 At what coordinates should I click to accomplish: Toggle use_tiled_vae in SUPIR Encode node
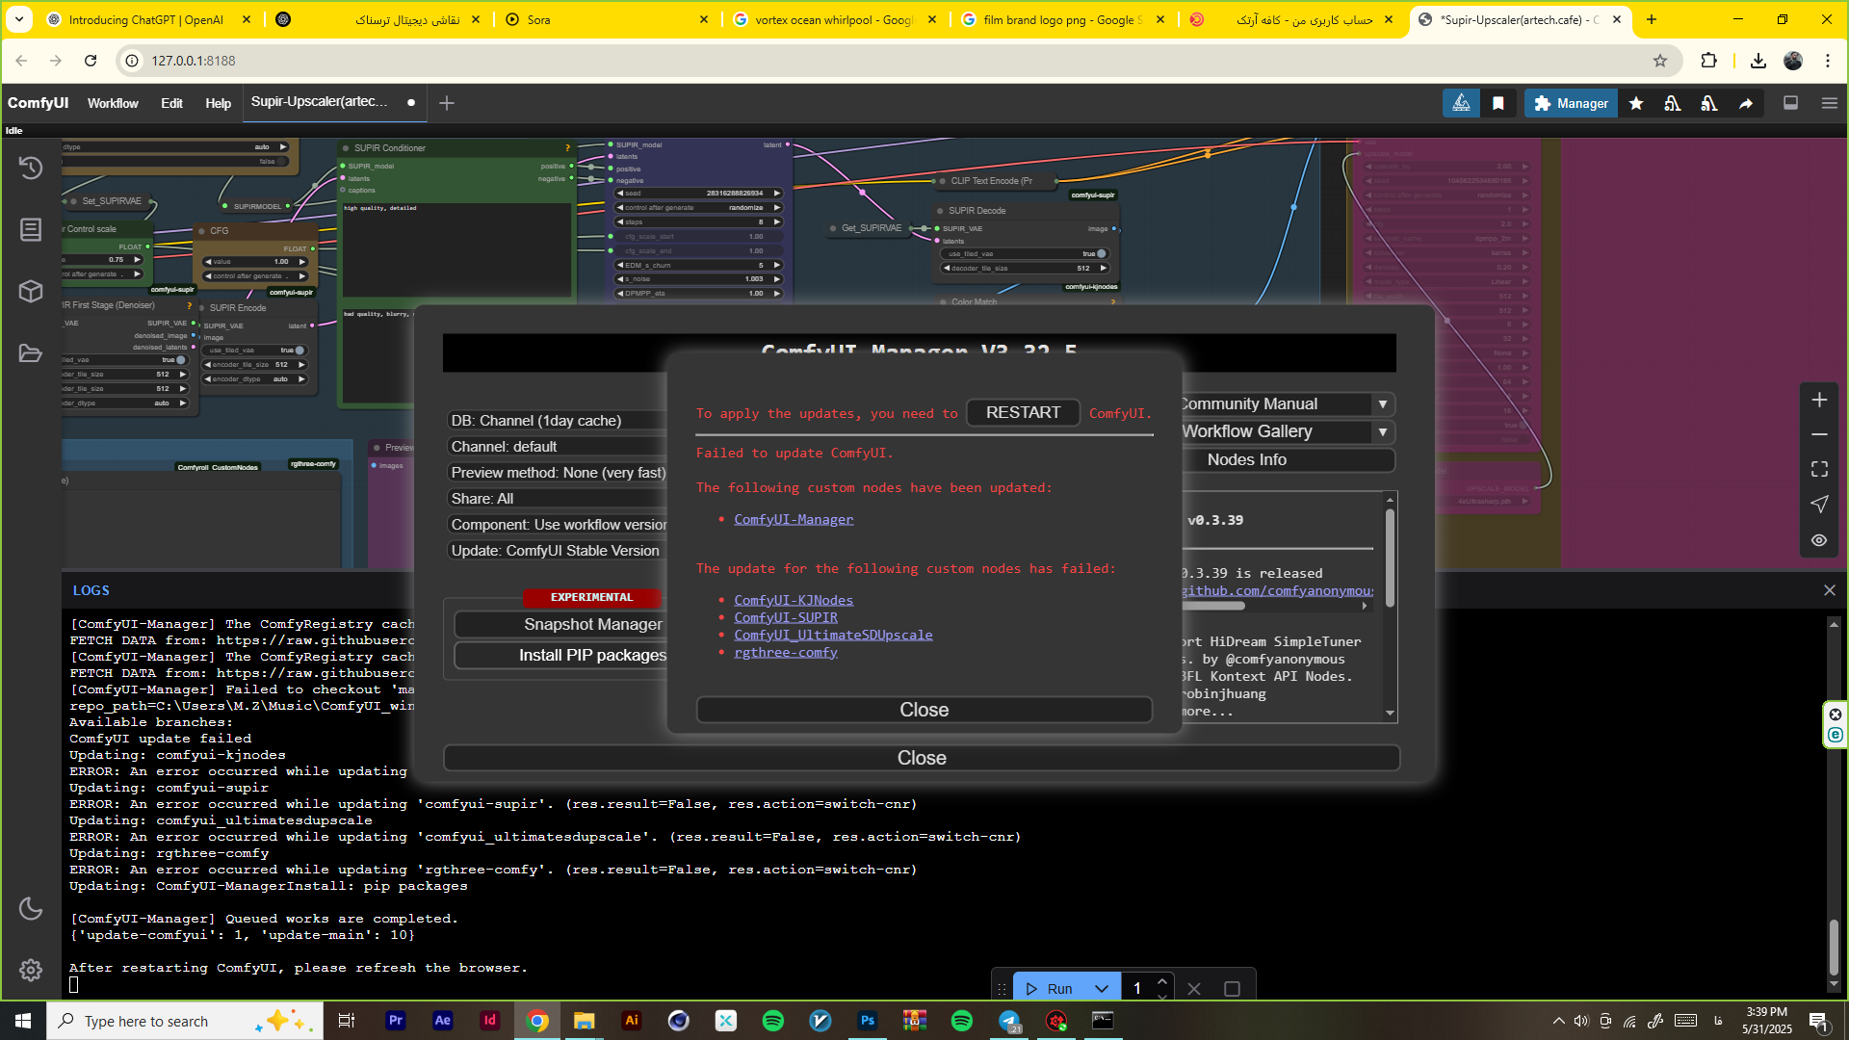[299, 351]
